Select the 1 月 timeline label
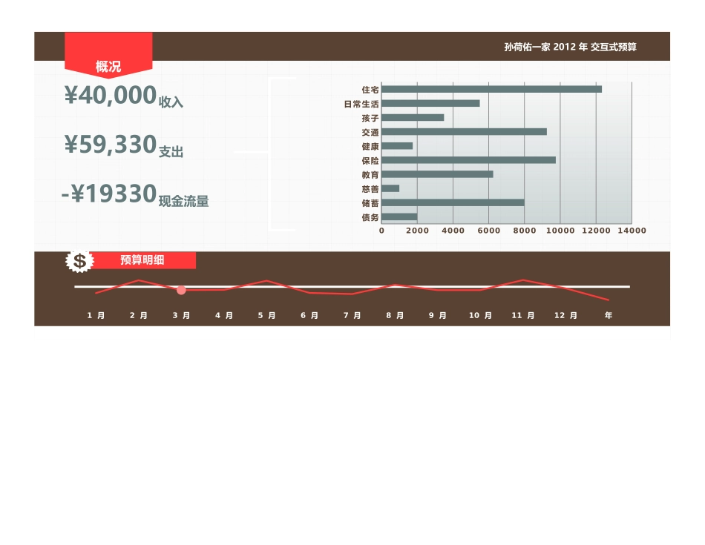 96,315
